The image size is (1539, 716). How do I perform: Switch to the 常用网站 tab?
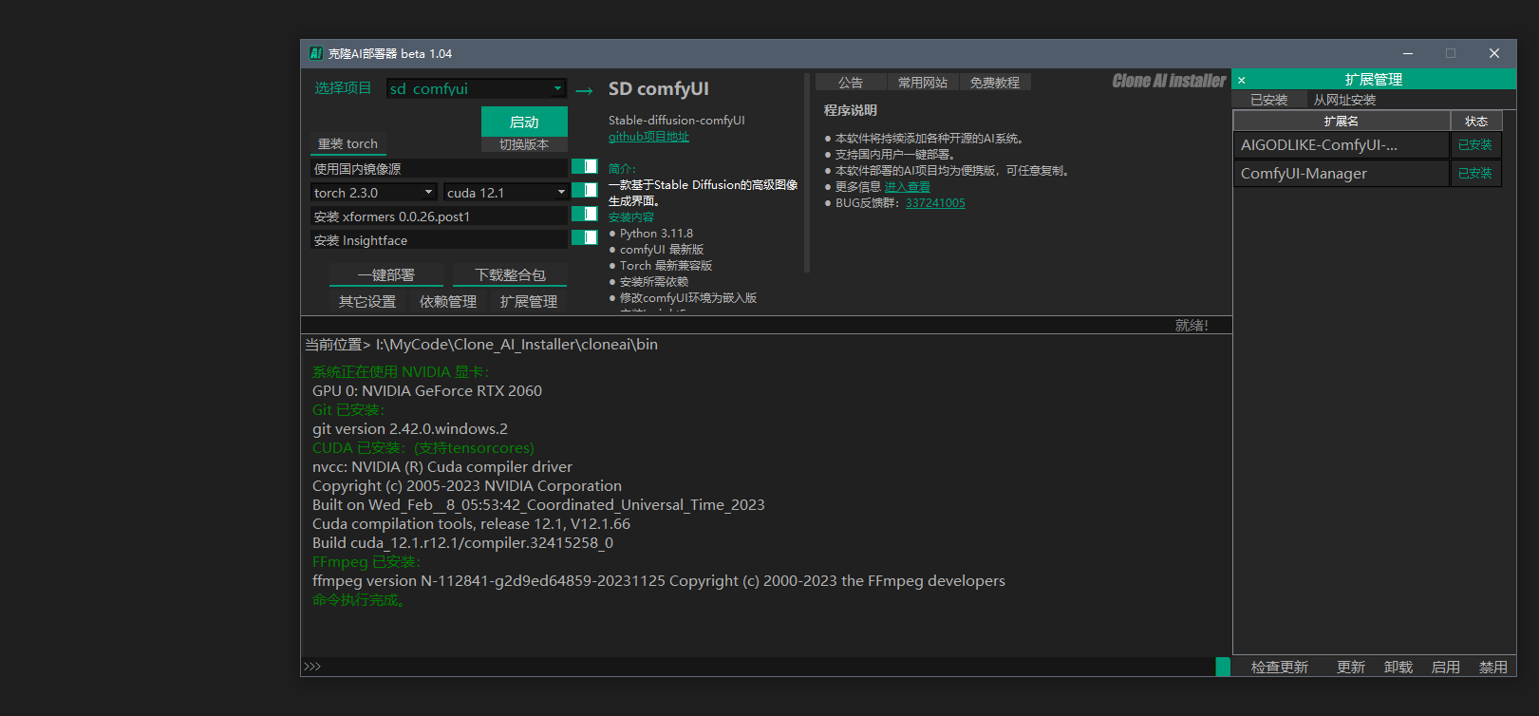coord(923,83)
